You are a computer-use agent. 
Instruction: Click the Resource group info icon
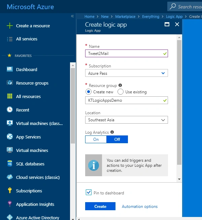tap(120, 85)
